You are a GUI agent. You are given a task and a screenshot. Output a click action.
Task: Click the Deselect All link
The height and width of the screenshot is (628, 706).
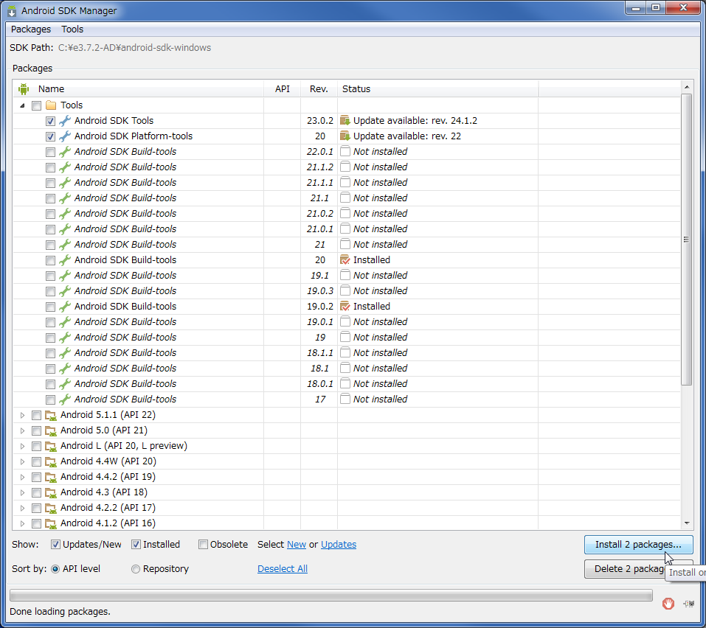click(283, 568)
